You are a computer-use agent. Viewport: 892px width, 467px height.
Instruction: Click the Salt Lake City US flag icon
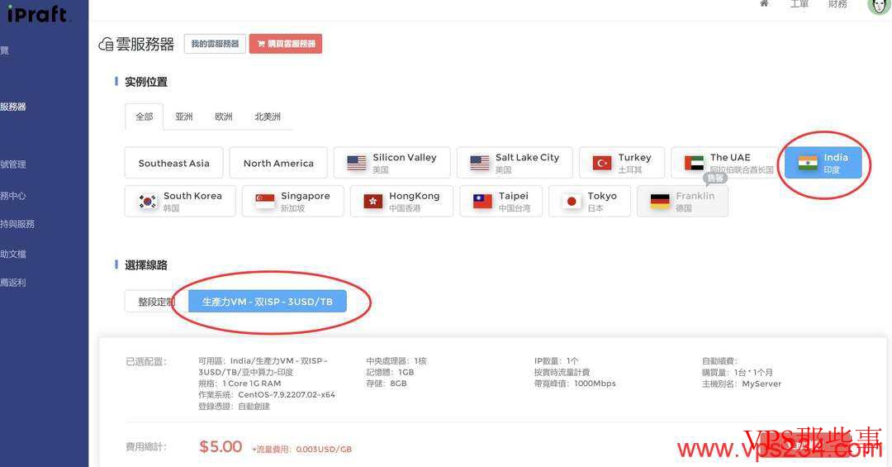tap(479, 163)
